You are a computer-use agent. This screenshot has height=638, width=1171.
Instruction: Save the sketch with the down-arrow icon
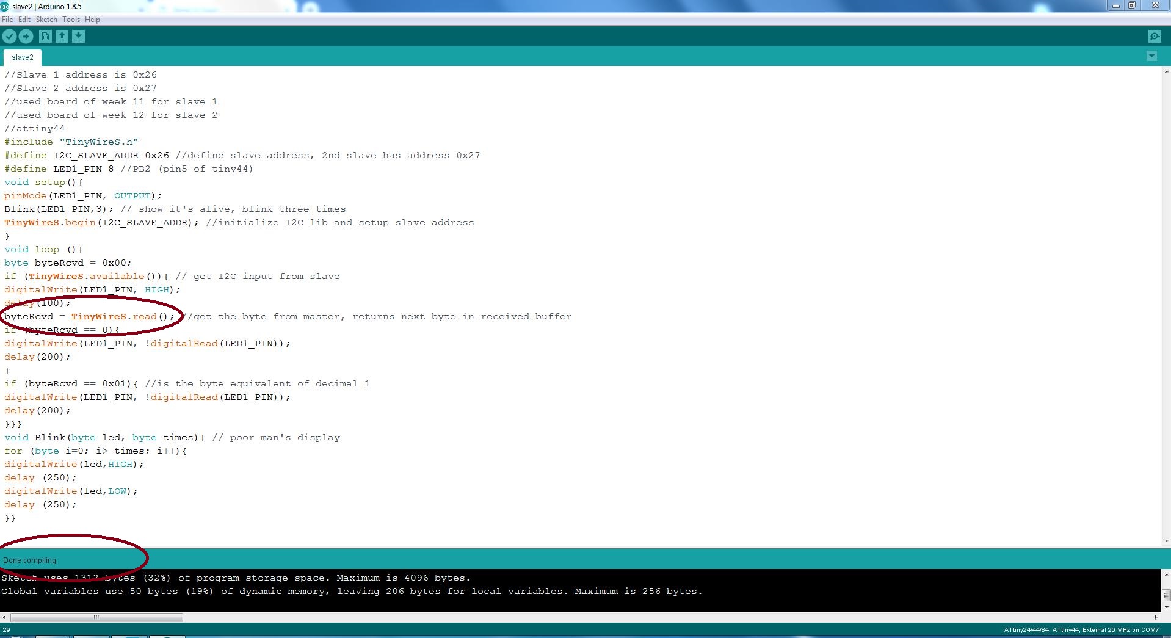[78, 37]
